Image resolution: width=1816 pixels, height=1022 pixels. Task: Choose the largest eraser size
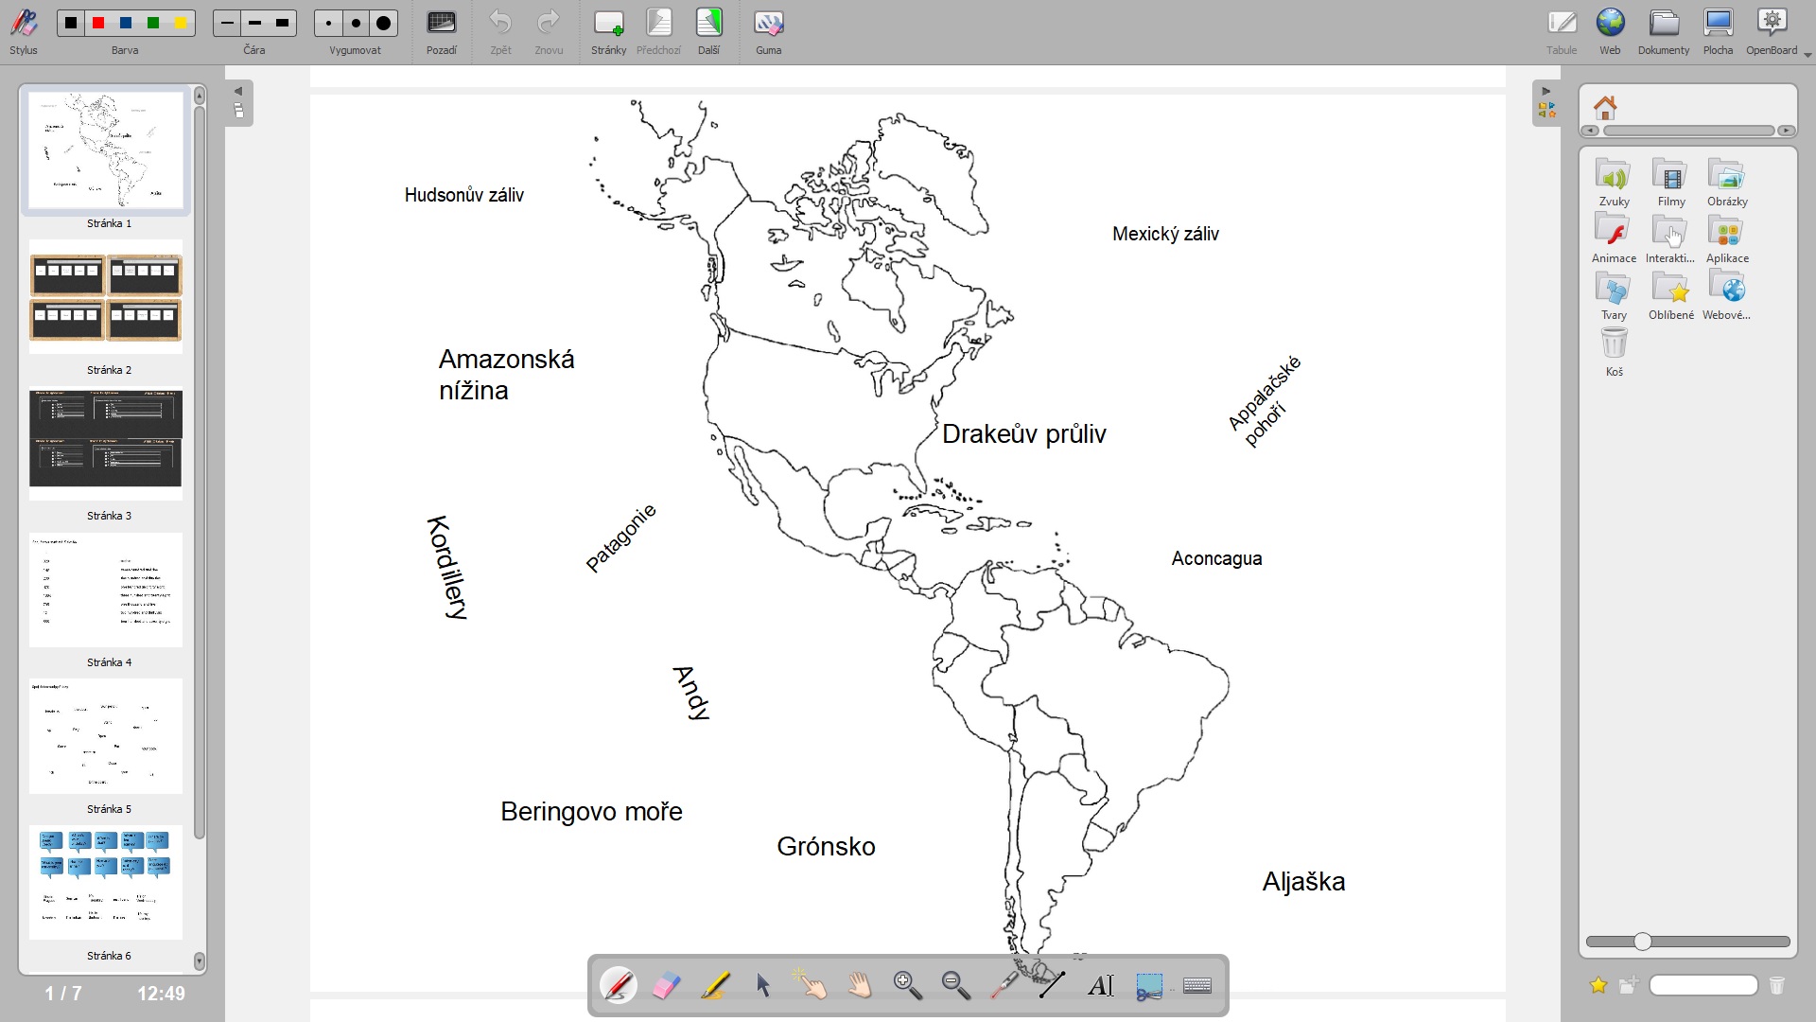pyautogui.click(x=385, y=23)
